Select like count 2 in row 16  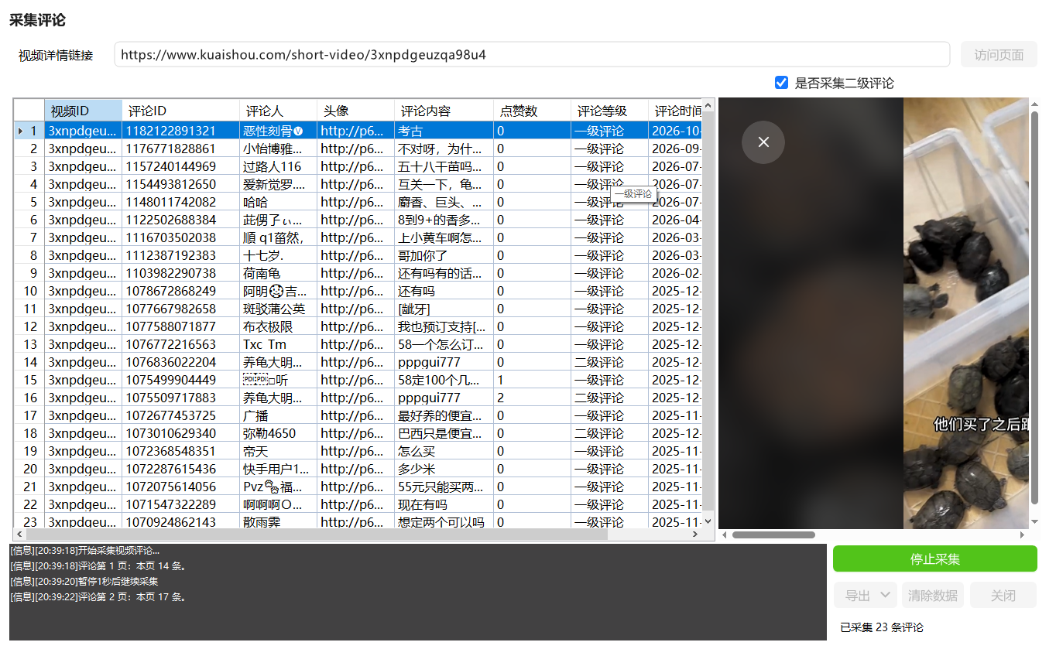tap(532, 398)
